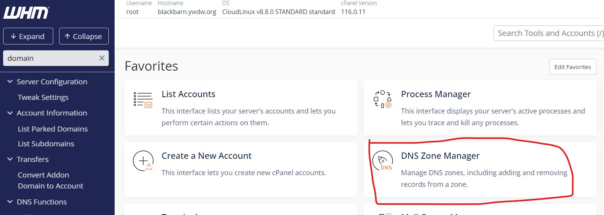Collapse the Server Configuration section chevron
This screenshot has height=215, width=604.
tap(10, 82)
